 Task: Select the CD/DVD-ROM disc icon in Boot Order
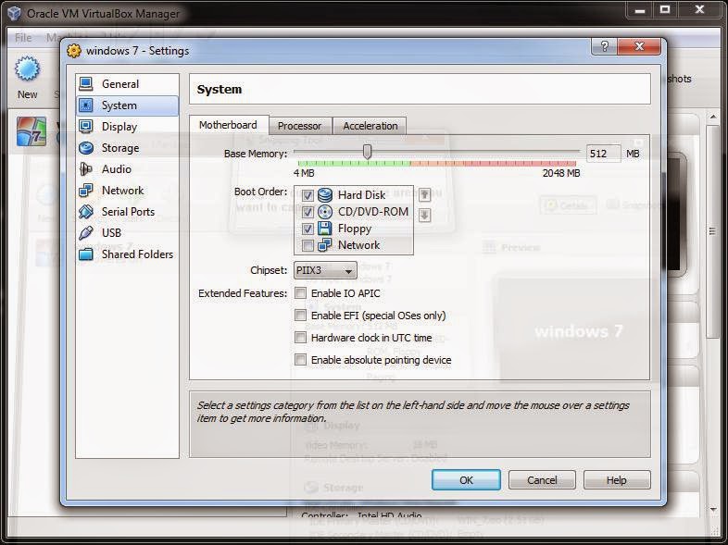pyautogui.click(x=325, y=212)
